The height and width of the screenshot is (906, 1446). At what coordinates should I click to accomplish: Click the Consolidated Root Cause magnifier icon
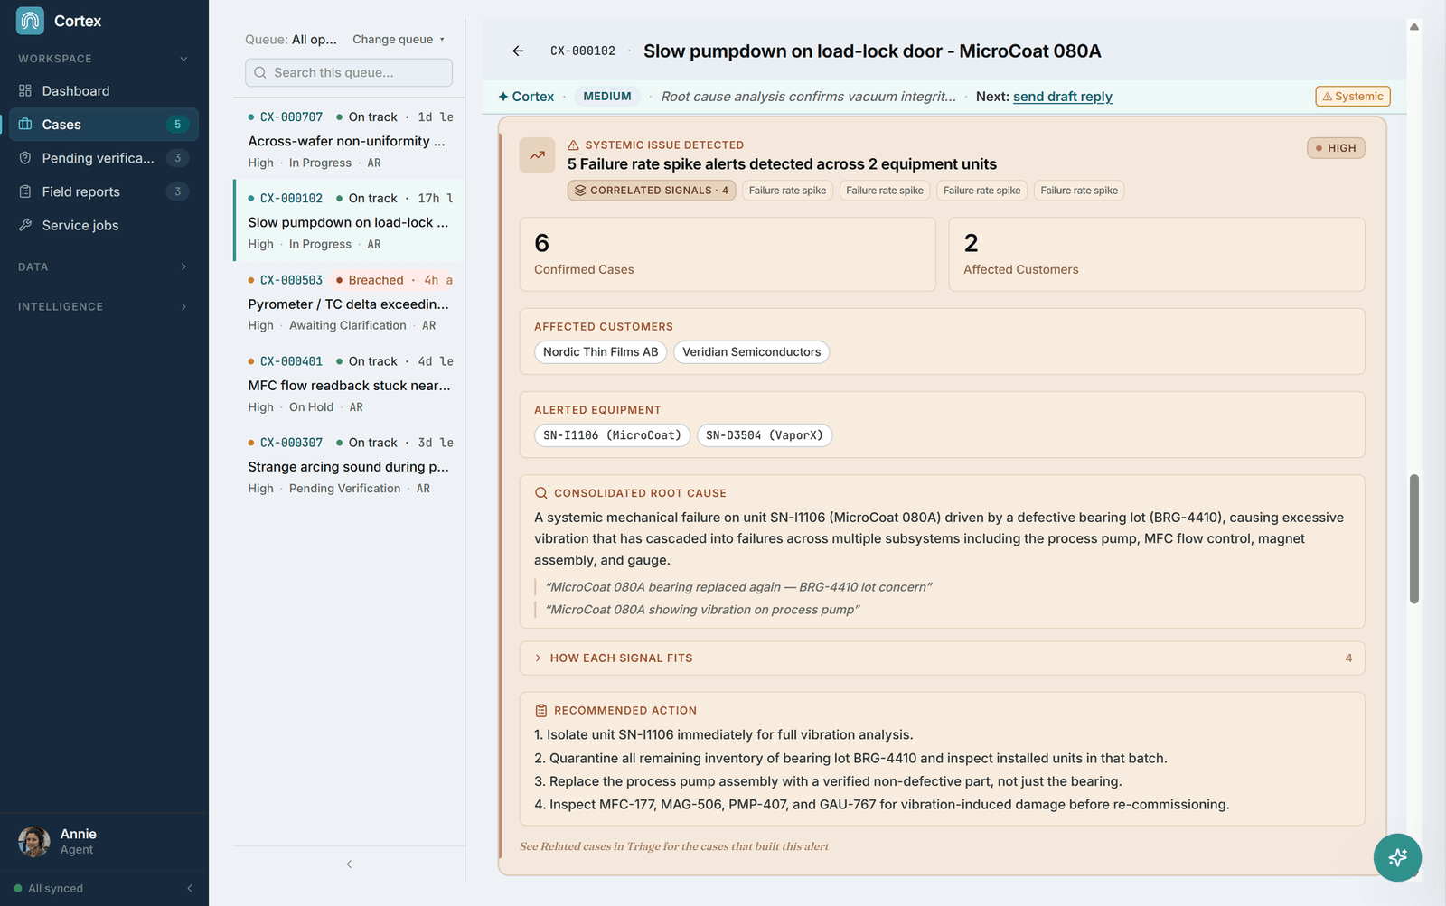click(x=541, y=493)
